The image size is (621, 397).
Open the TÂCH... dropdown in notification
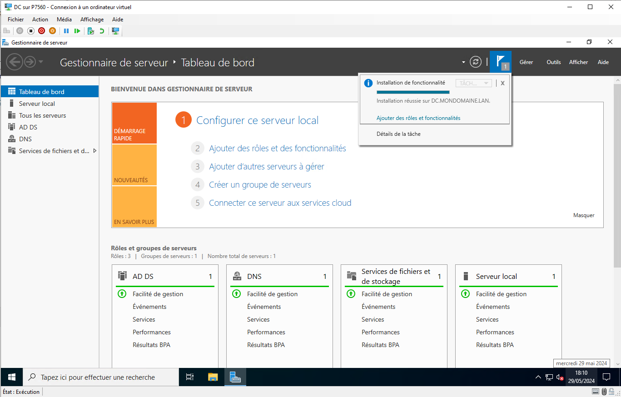474,83
